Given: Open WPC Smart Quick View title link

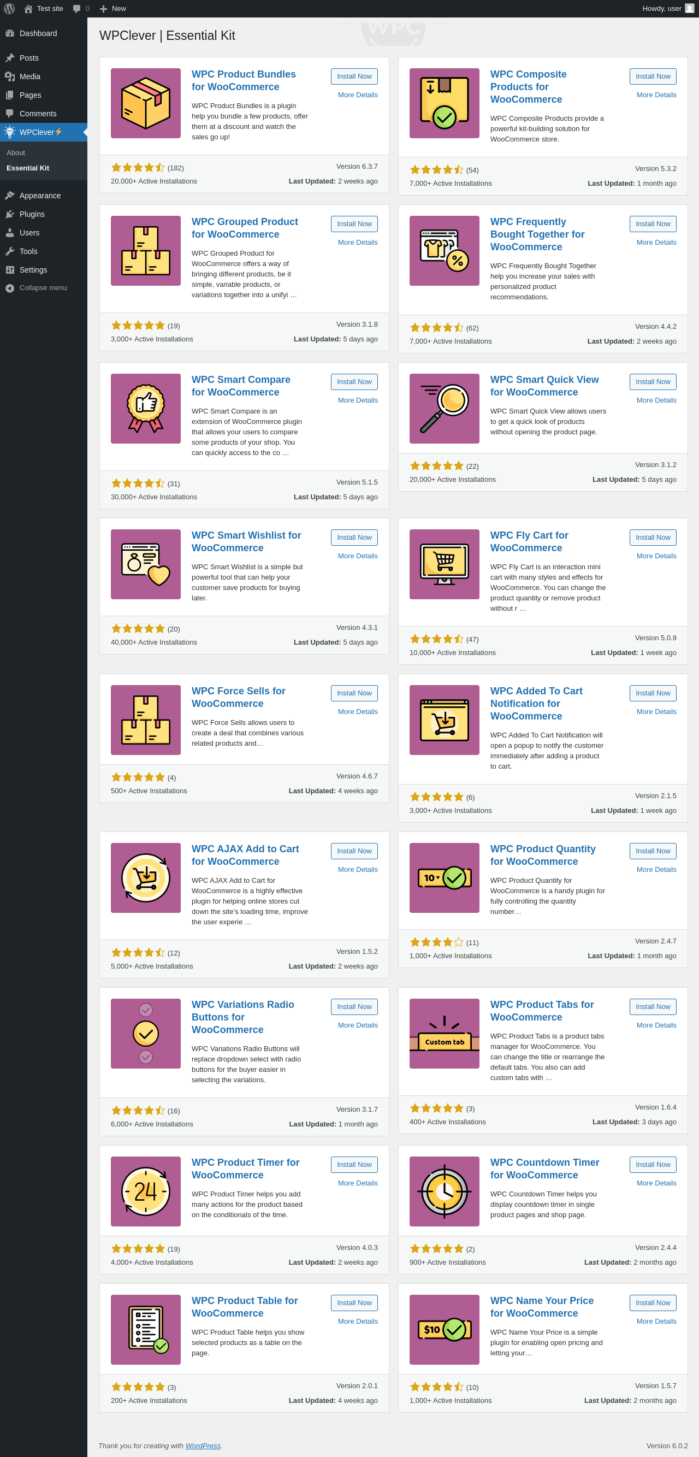Looking at the screenshot, I should 544,386.
